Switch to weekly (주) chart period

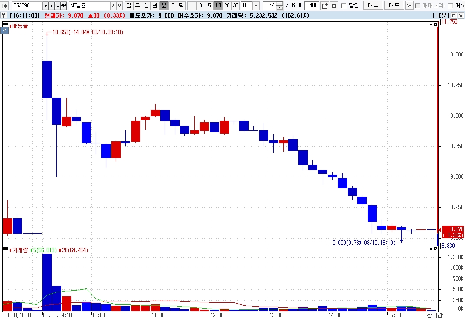coord(137,5)
